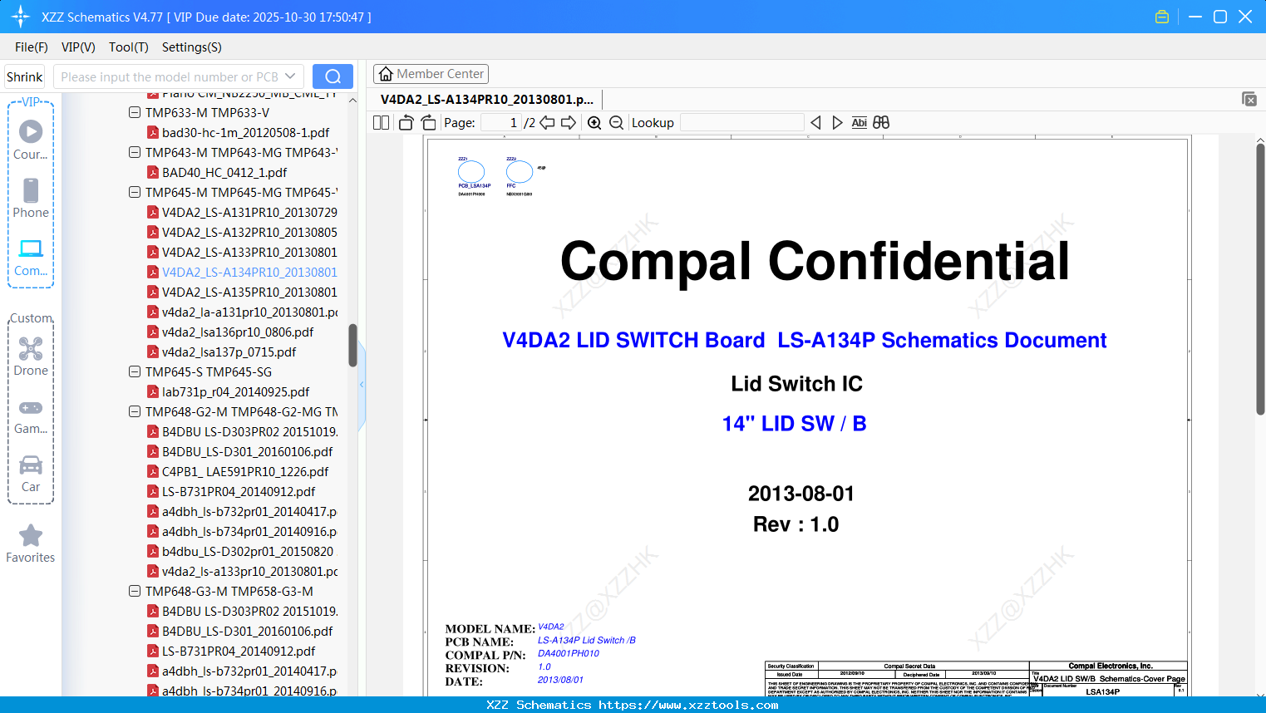Open the Car category
The height and width of the screenshot is (713, 1266).
31,474
